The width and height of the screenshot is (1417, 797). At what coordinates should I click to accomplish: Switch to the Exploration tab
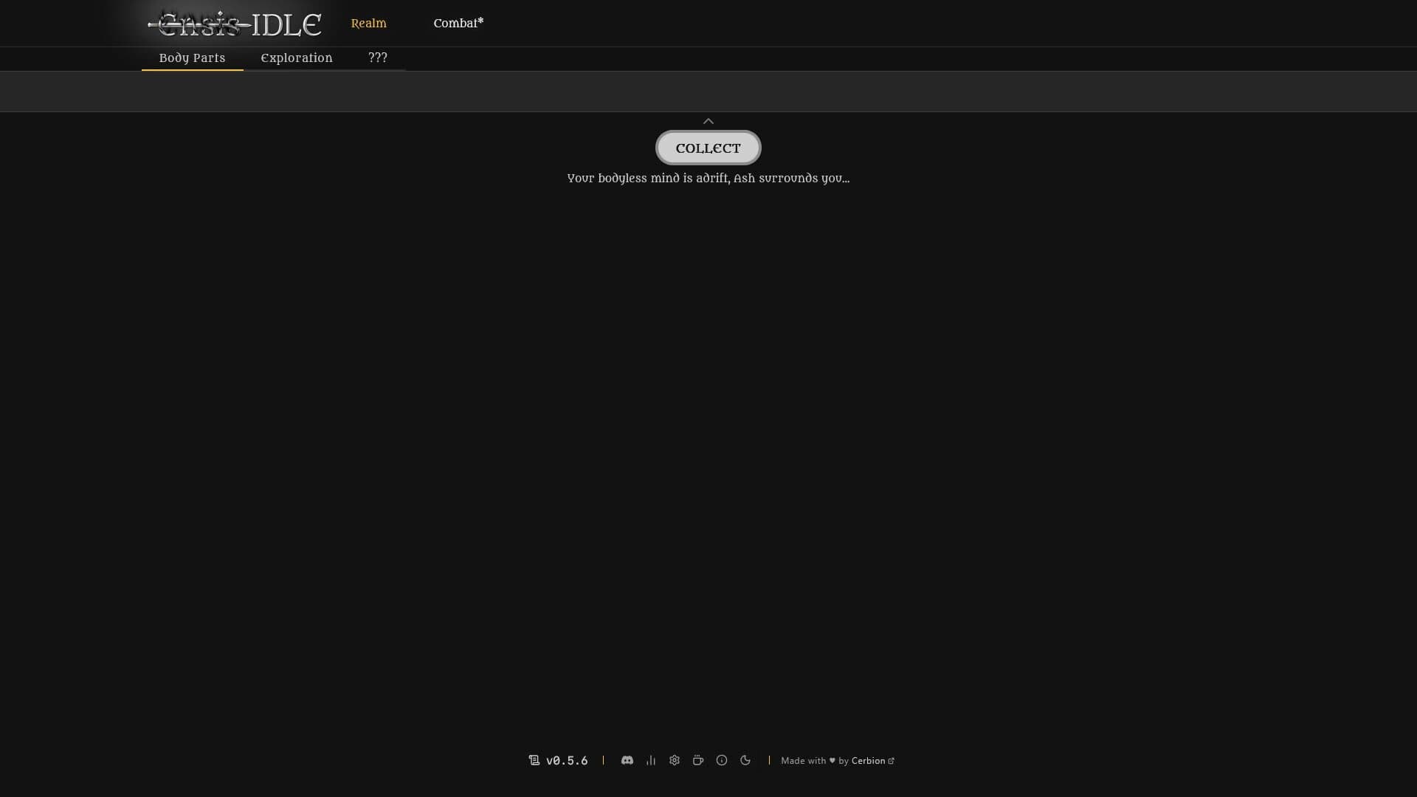point(297,58)
